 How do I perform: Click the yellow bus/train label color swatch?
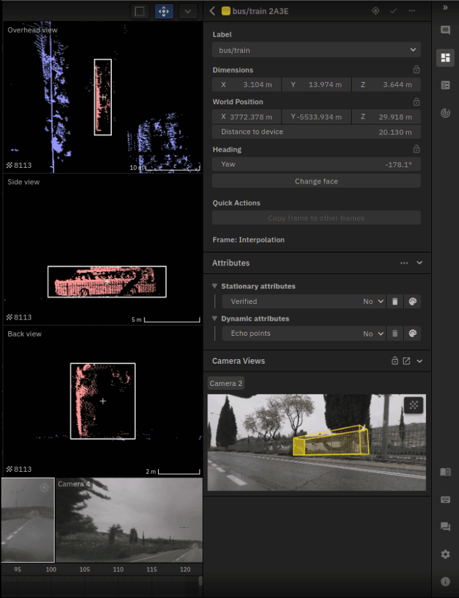click(226, 11)
